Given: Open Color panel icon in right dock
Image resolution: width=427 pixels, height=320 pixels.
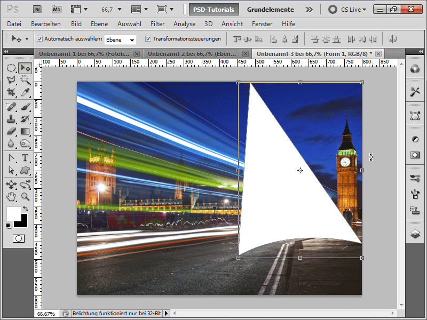Looking at the screenshot, I should coord(415,69).
